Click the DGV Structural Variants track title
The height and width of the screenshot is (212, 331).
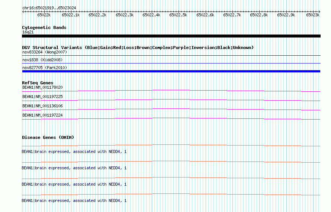point(138,48)
